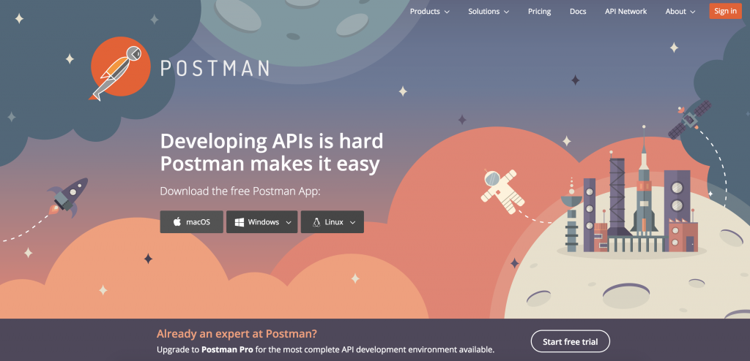Go to the Pricing page

(540, 12)
